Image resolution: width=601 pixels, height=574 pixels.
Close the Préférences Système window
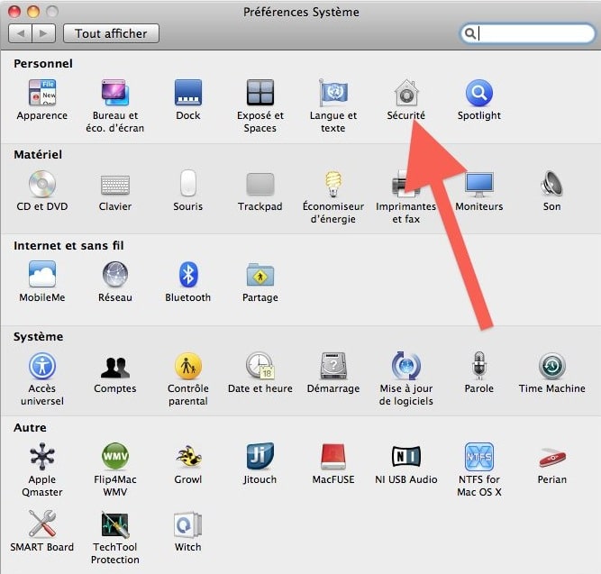pyautogui.click(x=14, y=12)
